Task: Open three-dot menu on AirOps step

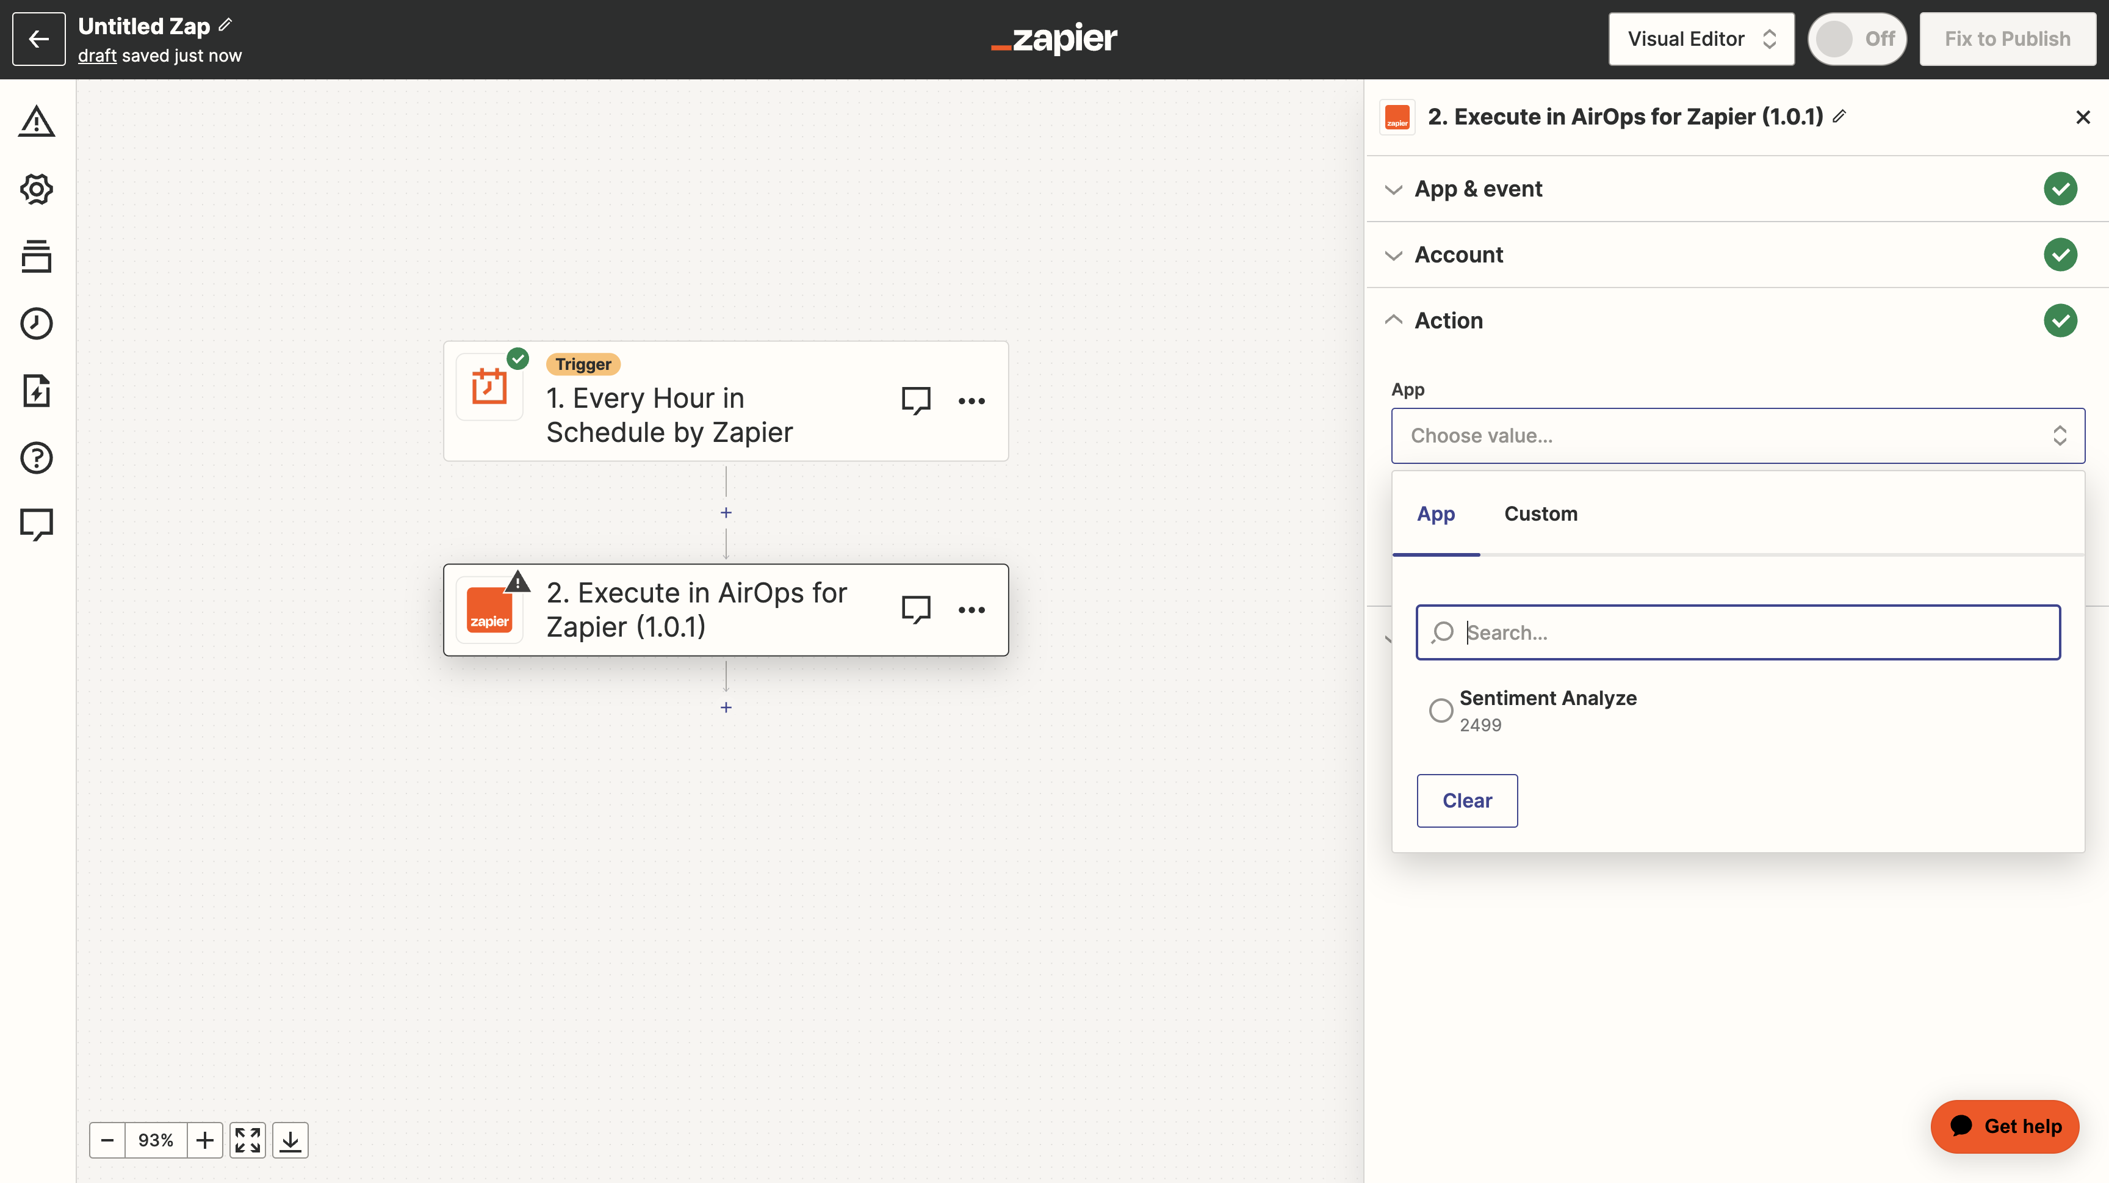Action: (971, 610)
